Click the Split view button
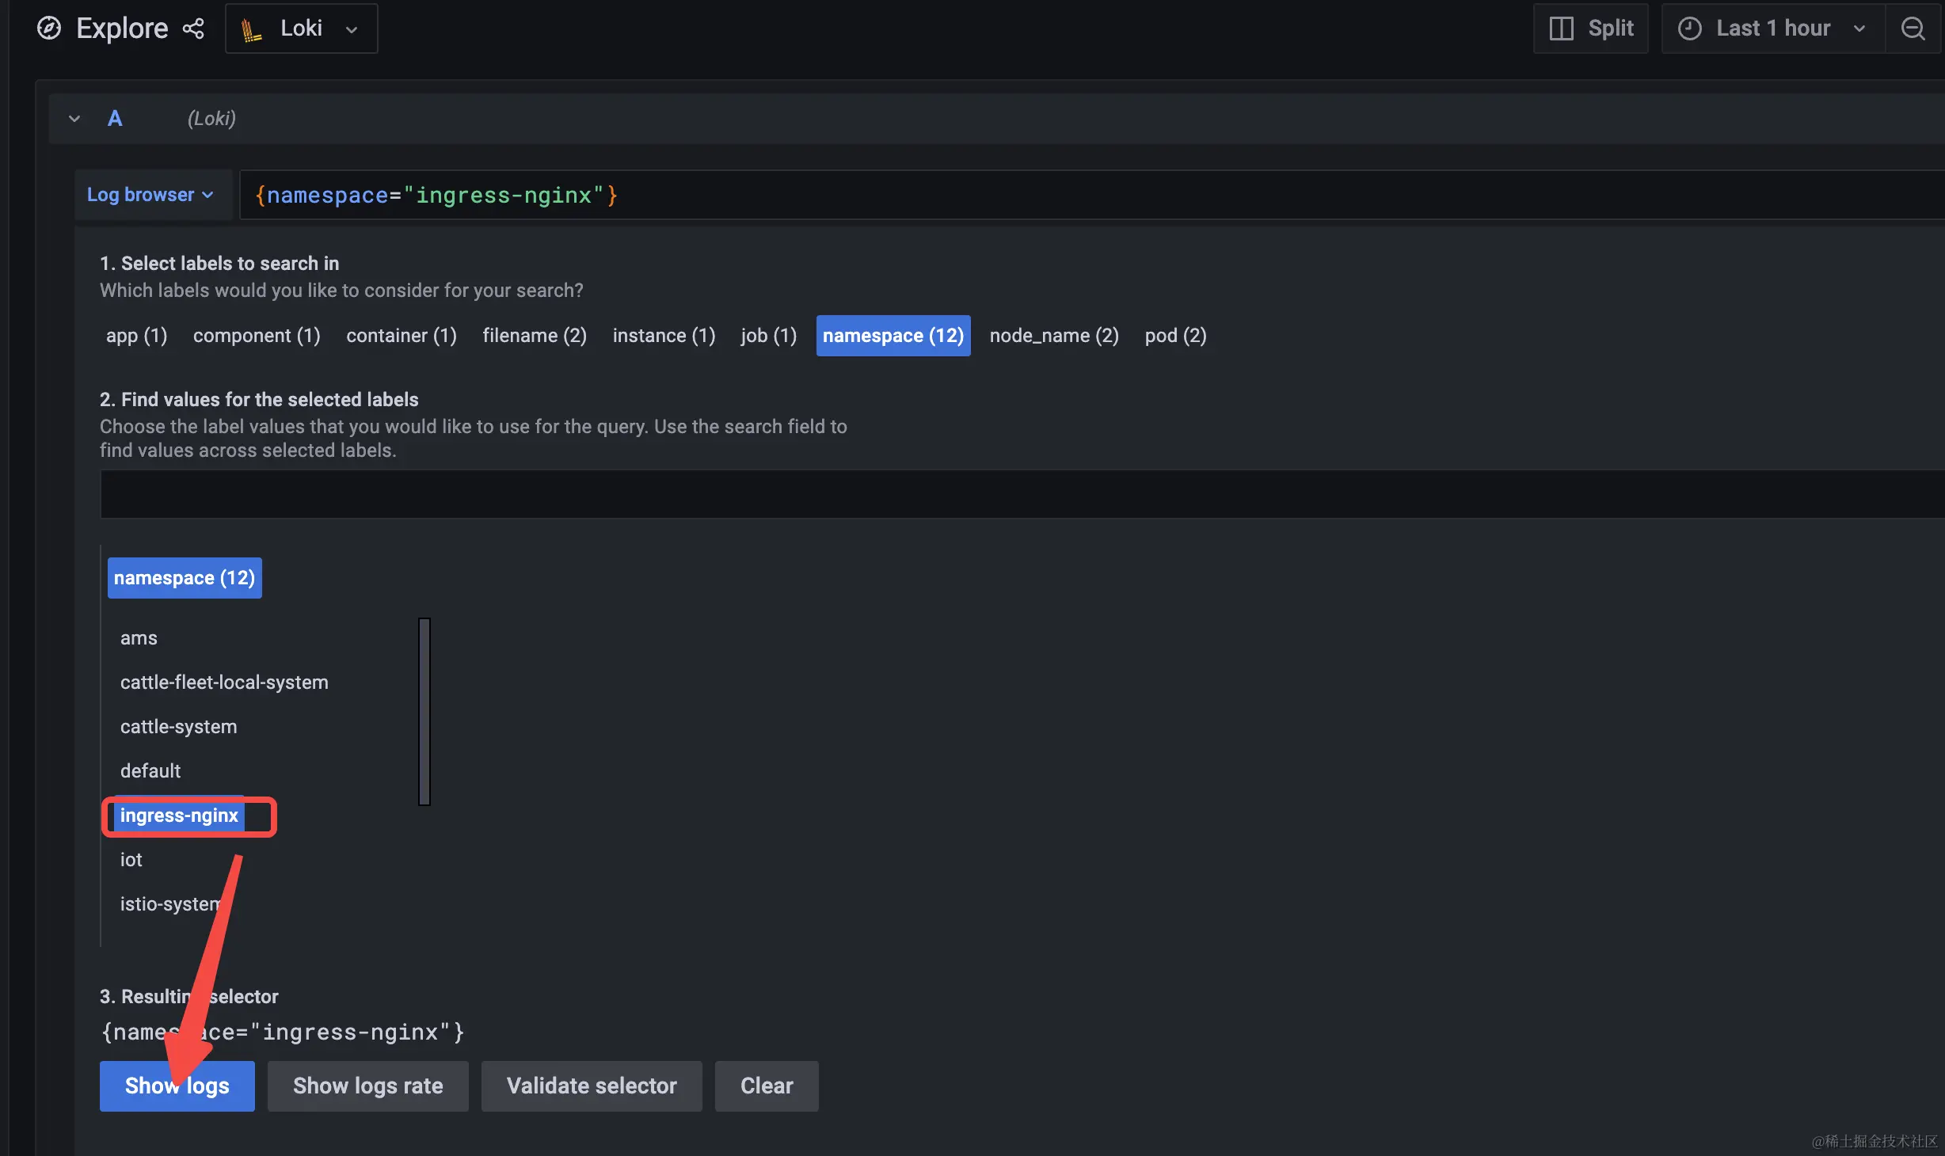The width and height of the screenshot is (1945, 1156). point(1591,29)
